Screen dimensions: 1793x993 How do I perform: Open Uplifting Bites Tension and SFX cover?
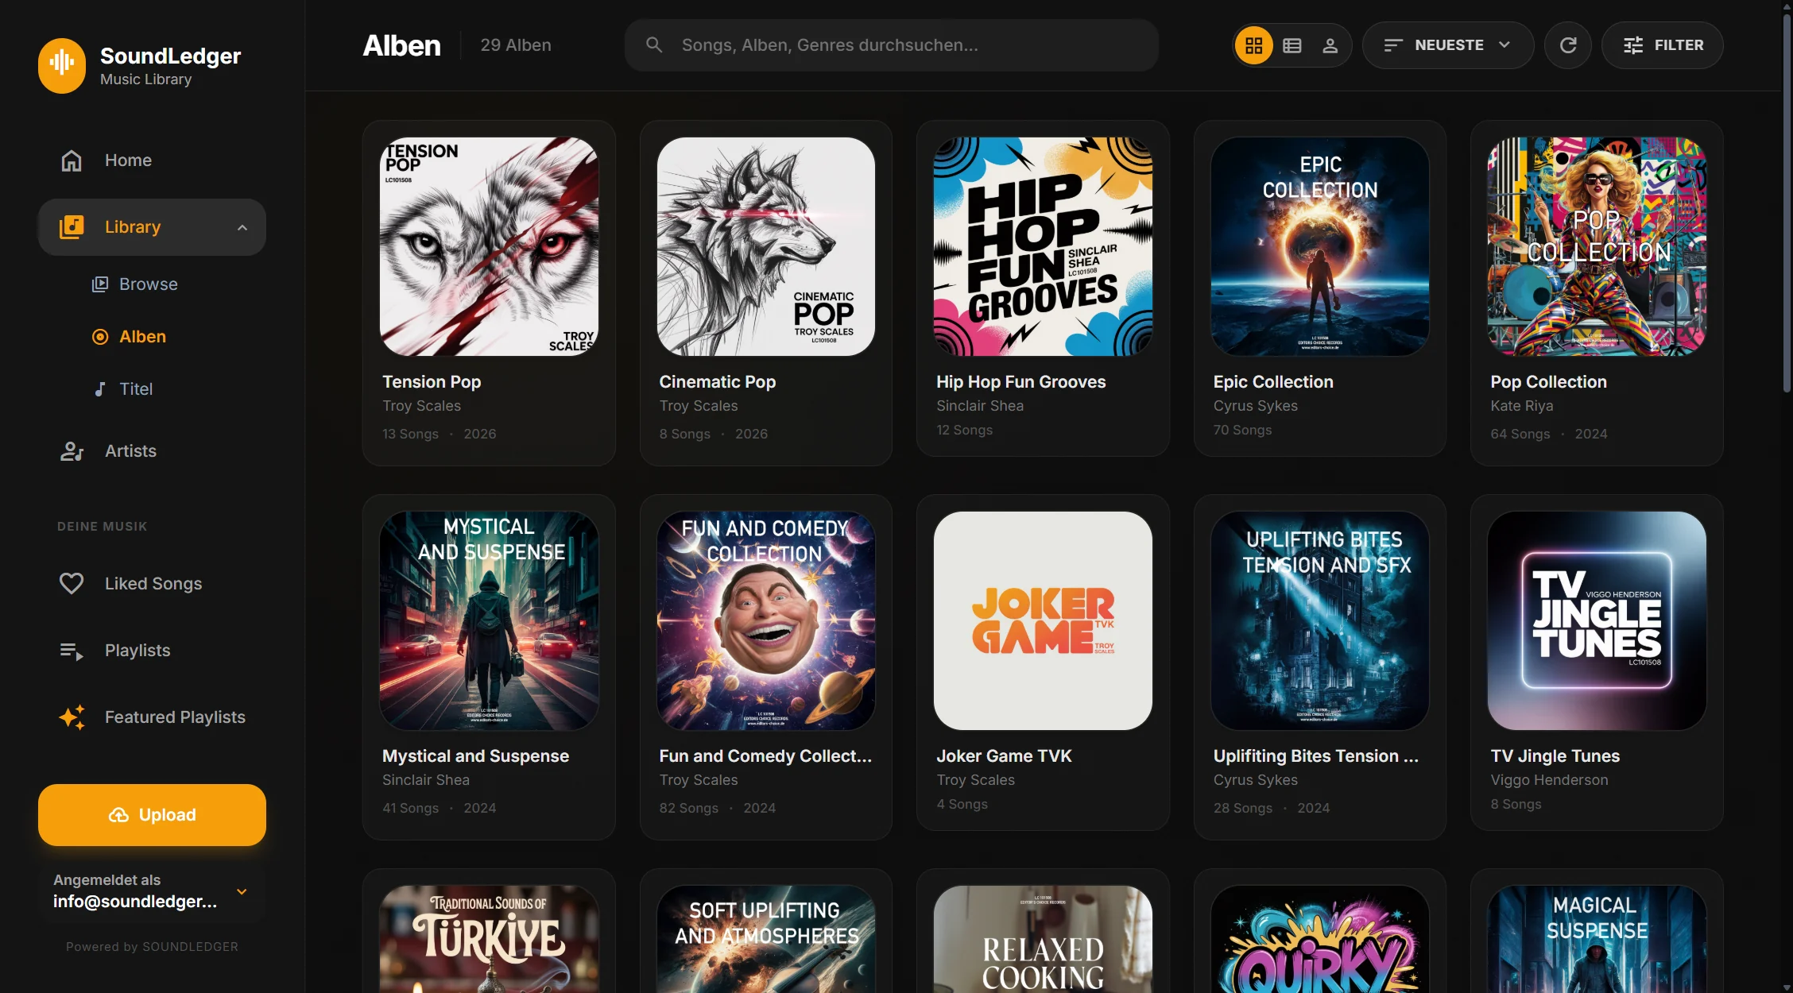1320,621
